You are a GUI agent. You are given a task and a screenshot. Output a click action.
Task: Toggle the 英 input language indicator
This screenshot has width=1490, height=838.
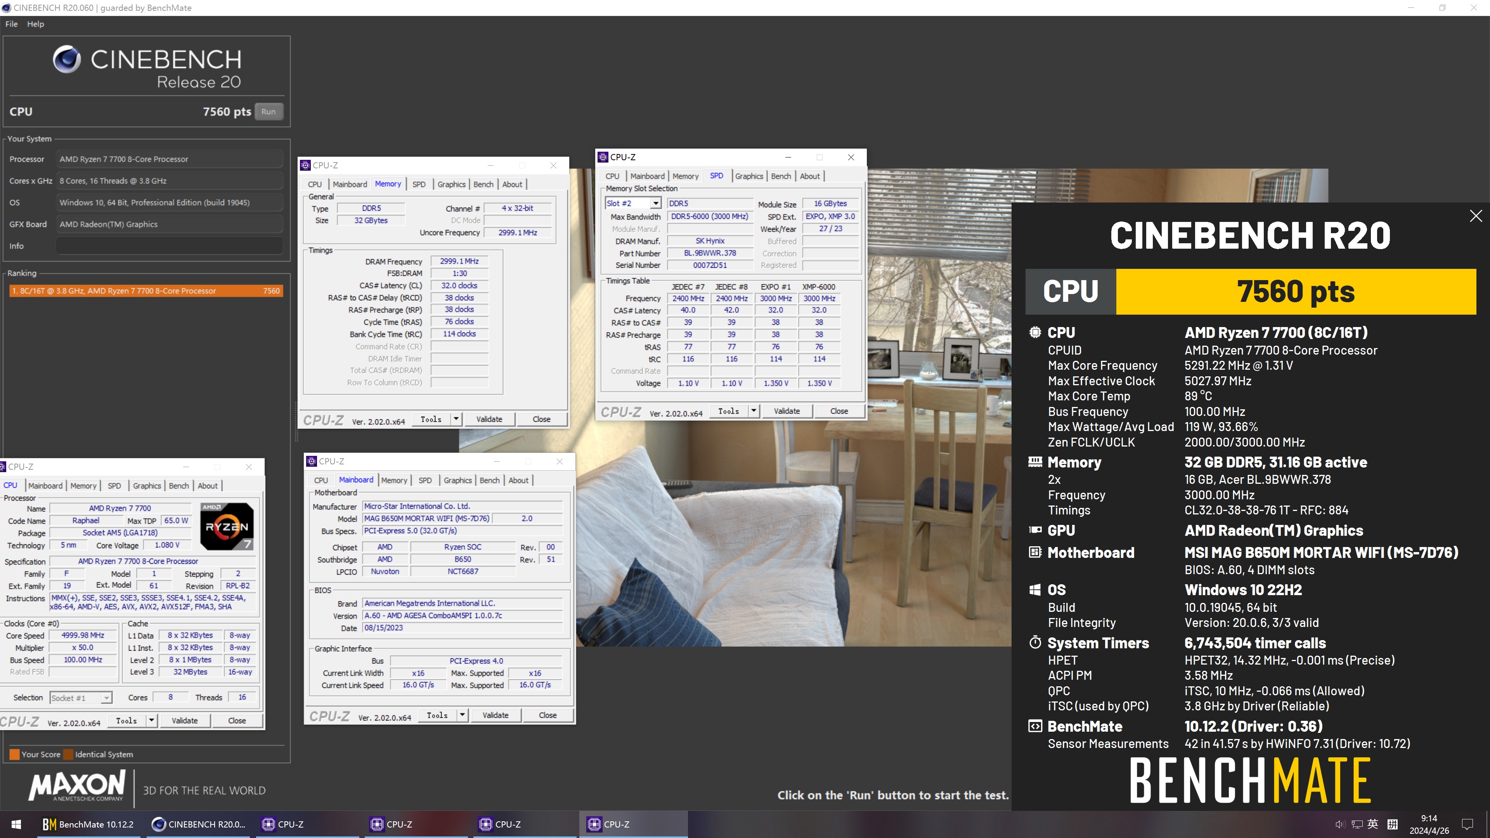pos(1372,824)
